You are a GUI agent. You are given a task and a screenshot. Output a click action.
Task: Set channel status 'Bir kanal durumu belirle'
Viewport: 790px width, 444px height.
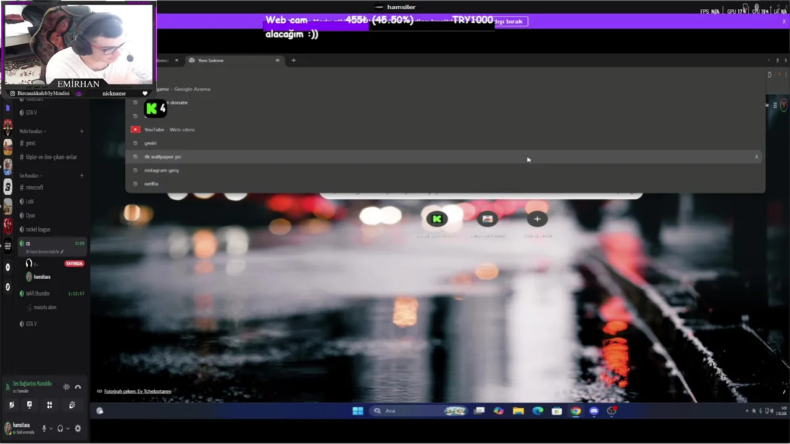tap(44, 252)
